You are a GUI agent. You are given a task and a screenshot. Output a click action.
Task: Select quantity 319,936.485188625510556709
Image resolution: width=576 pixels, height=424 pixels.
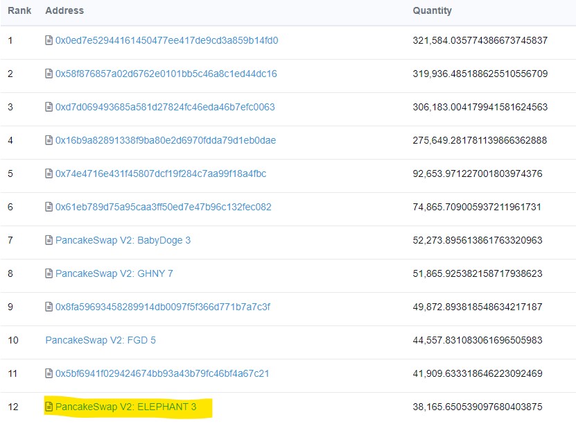480,74
